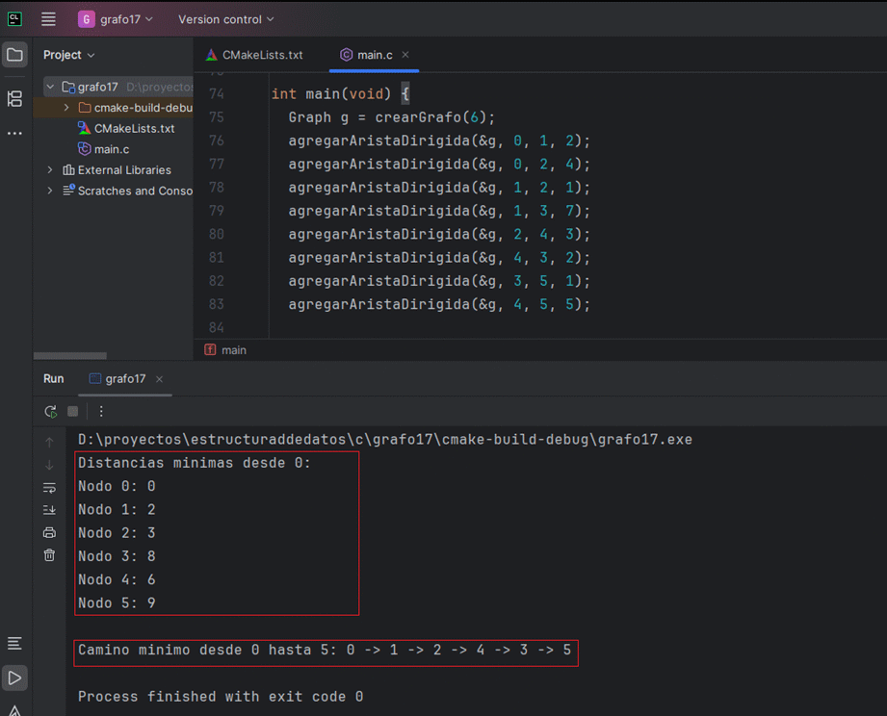Open the Version control dropdown
The height and width of the screenshot is (716, 887).
(x=225, y=19)
